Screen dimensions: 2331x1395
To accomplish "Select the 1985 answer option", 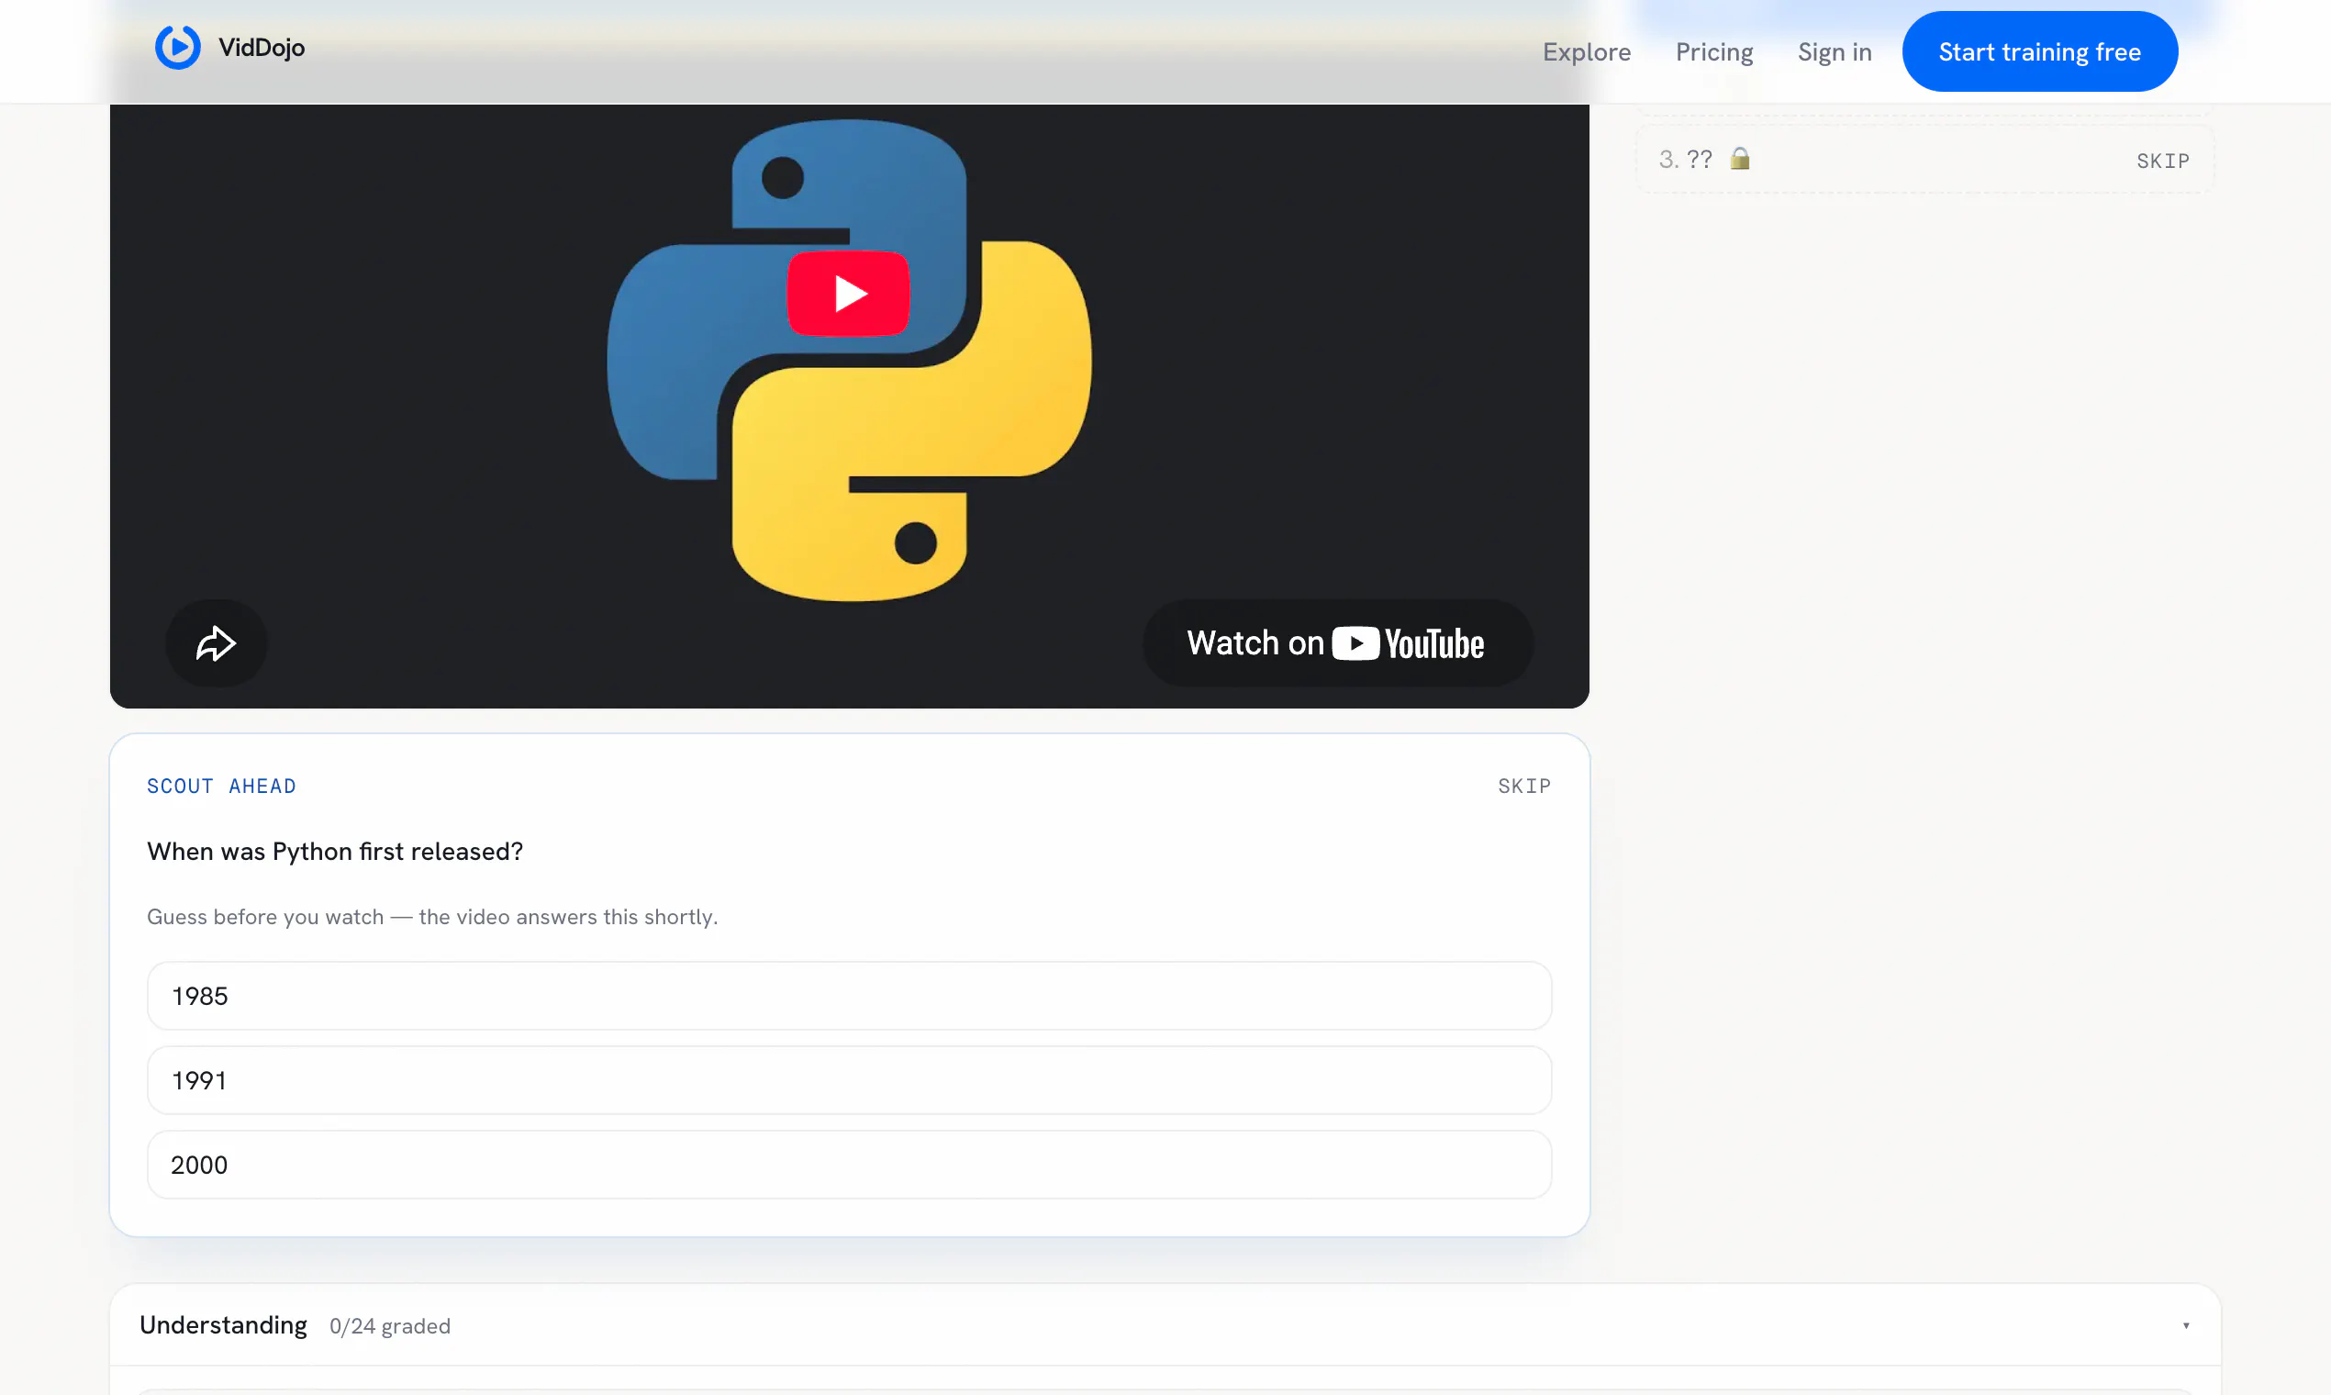I will [849, 996].
